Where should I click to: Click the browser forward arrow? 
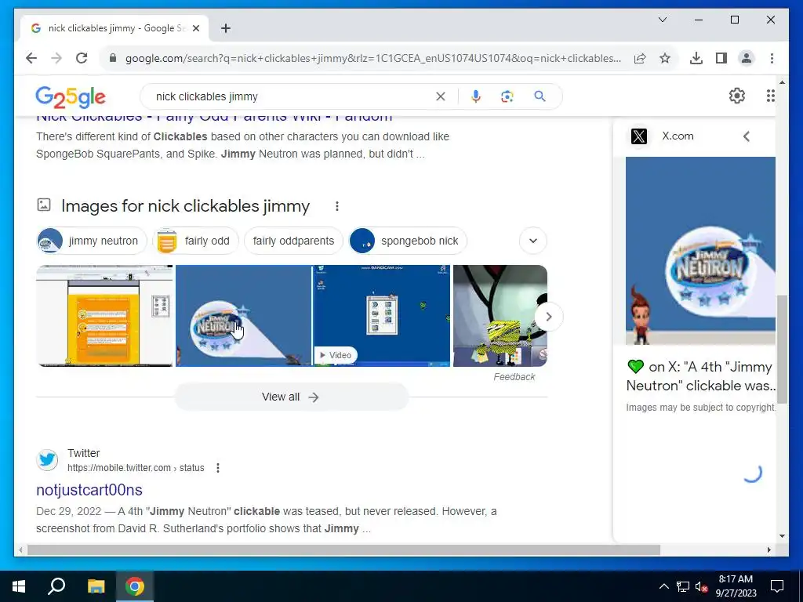(56, 58)
